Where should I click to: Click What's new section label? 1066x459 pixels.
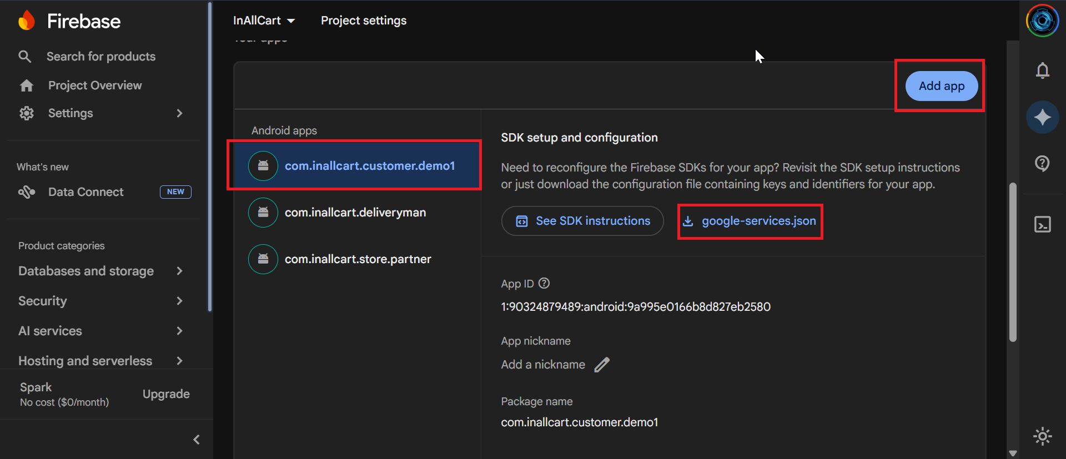click(x=43, y=167)
